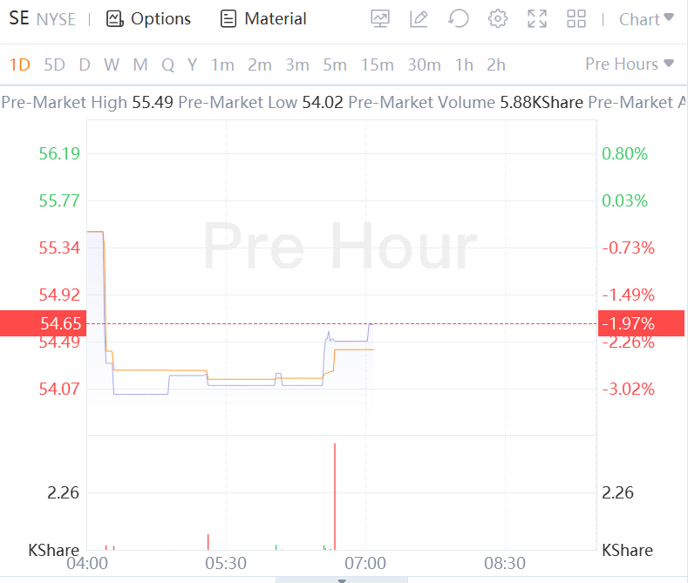Click the Options icon
688x583 pixels.
pyautogui.click(x=114, y=18)
